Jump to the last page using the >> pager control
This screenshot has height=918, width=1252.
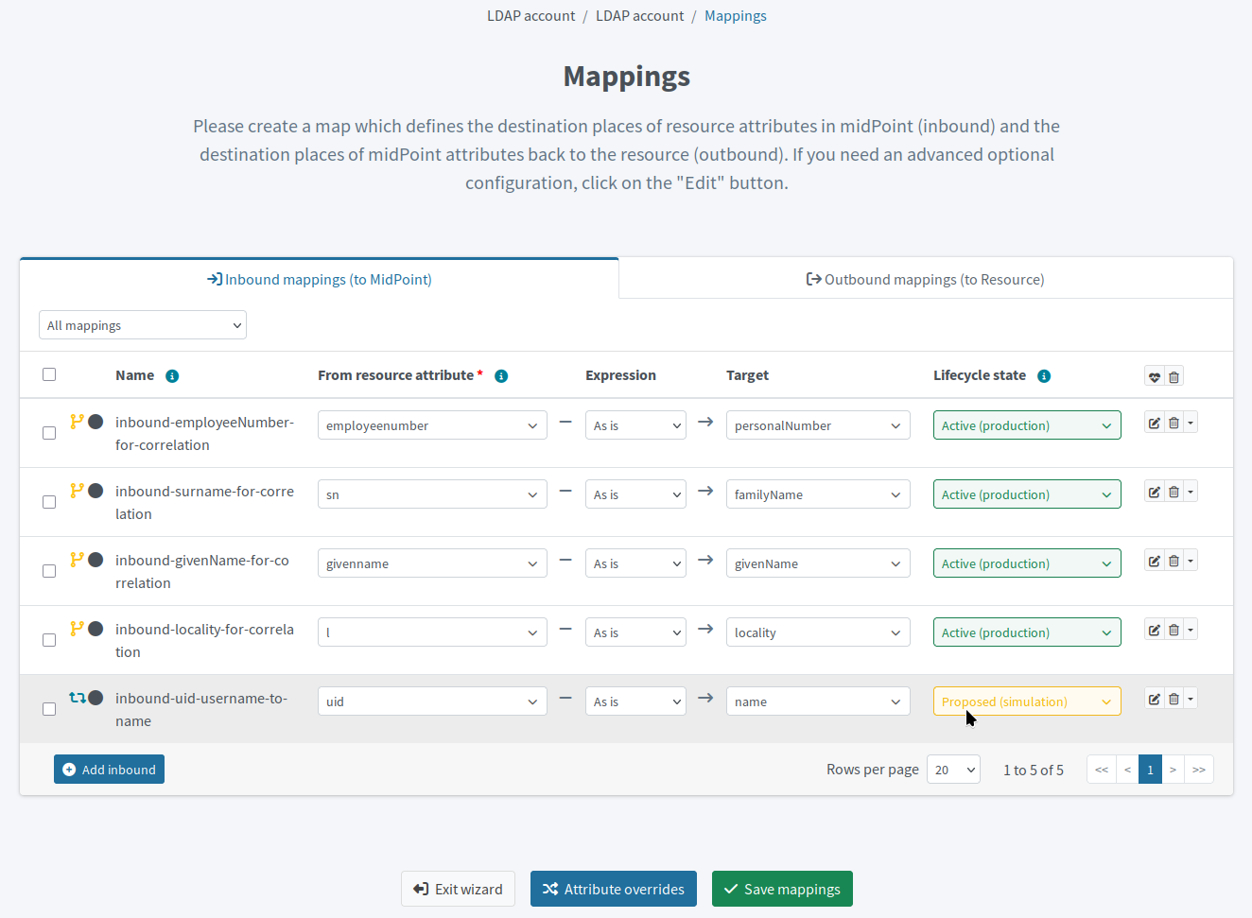coord(1199,769)
